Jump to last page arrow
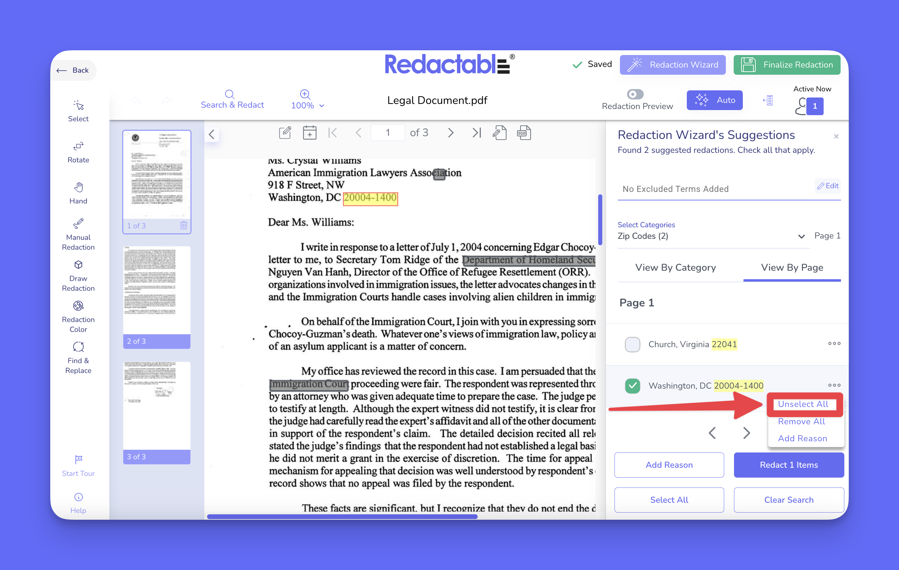899x570 pixels. click(x=476, y=132)
